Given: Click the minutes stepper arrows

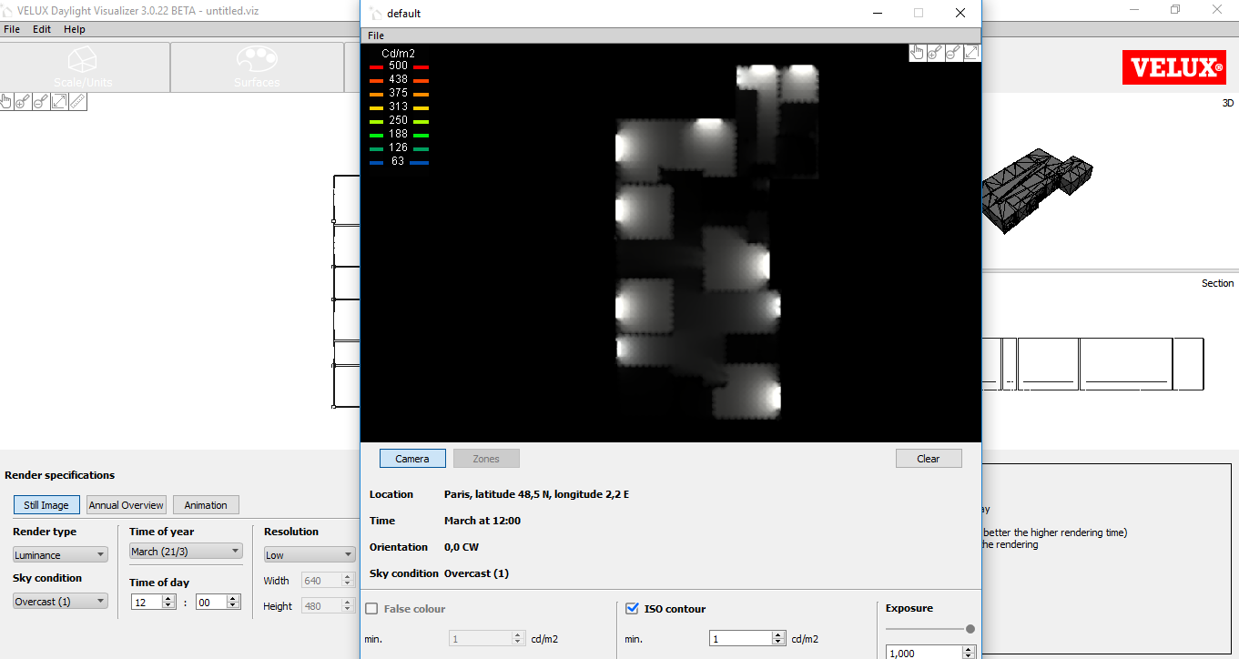Looking at the screenshot, I should point(233,602).
